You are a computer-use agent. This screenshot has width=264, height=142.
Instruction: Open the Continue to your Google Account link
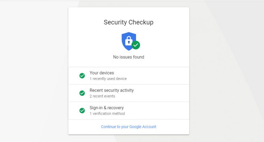coord(128,127)
